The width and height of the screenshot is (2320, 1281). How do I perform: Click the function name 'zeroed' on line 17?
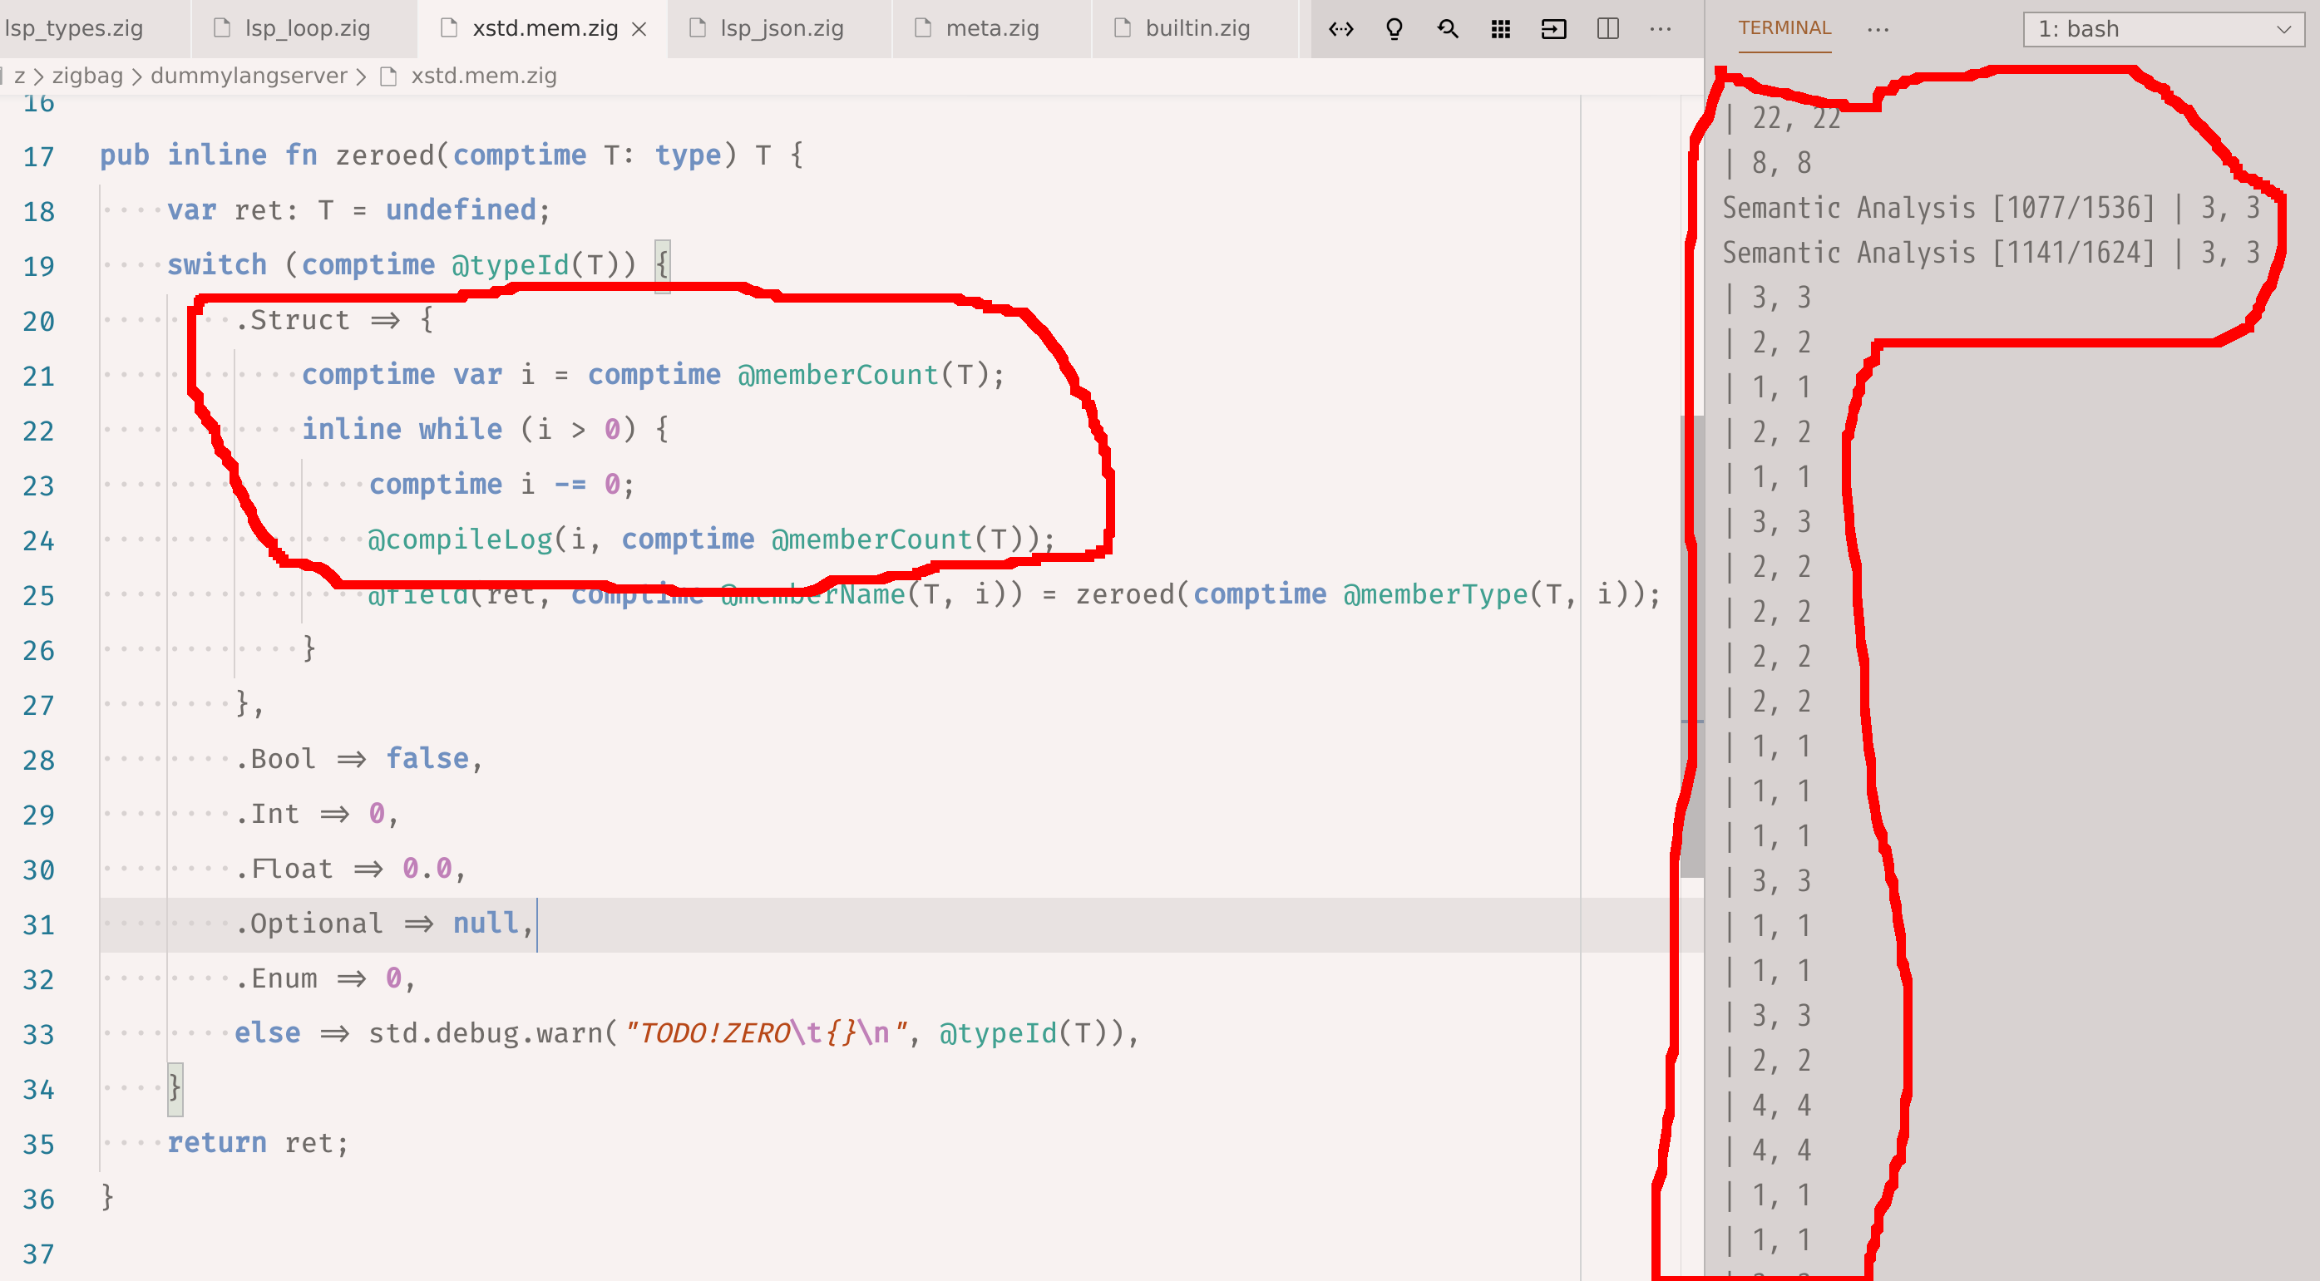[386, 155]
